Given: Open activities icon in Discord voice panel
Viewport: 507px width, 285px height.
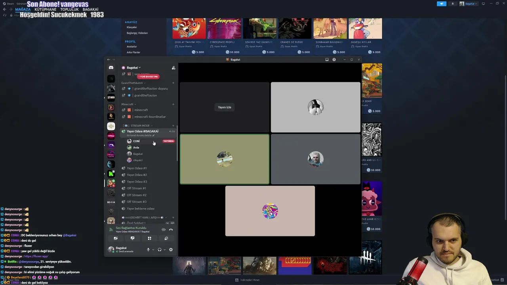Looking at the screenshot, I should click(149, 238).
